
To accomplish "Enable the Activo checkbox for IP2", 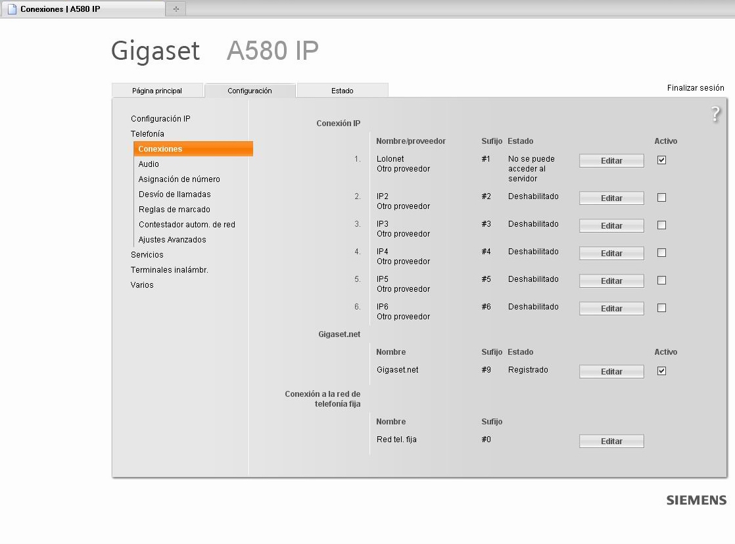I will click(x=662, y=197).
